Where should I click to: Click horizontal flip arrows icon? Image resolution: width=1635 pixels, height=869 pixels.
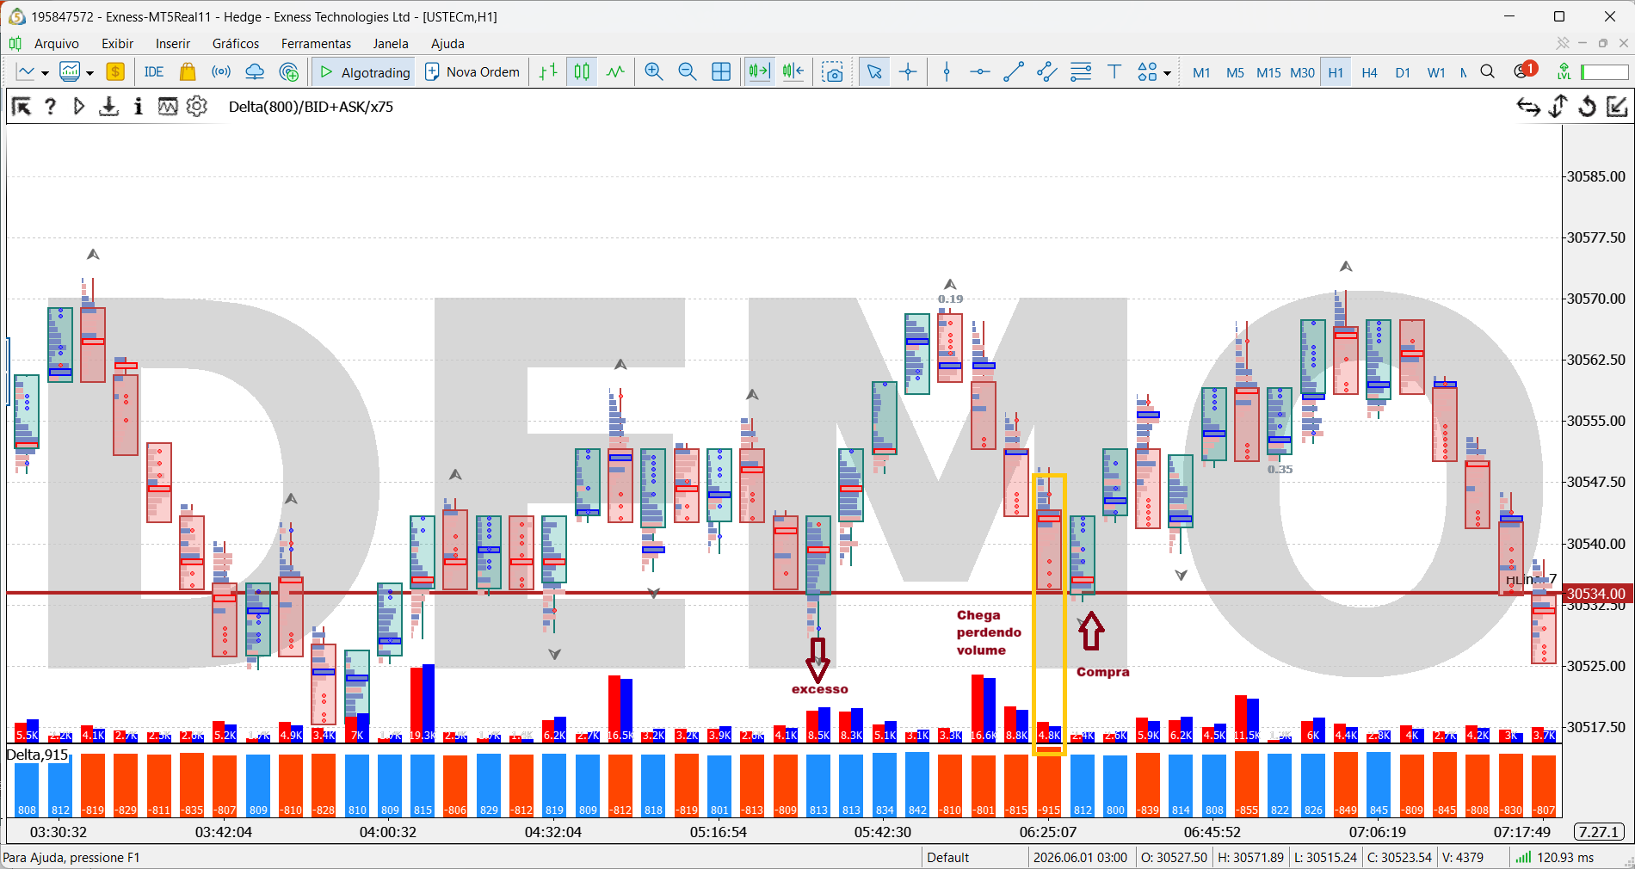click(1528, 107)
